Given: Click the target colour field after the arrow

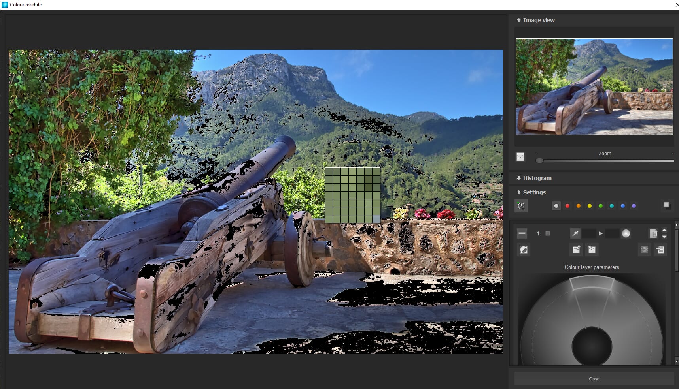Looking at the screenshot, I should (612, 233).
